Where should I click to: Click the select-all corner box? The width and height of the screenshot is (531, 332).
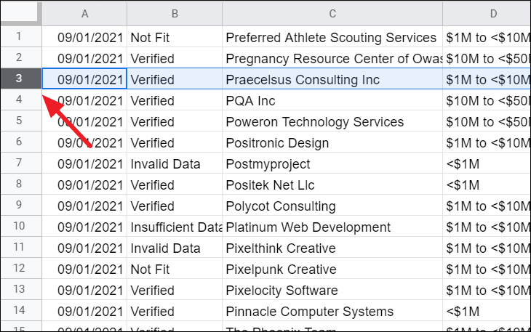tap(20, 13)
